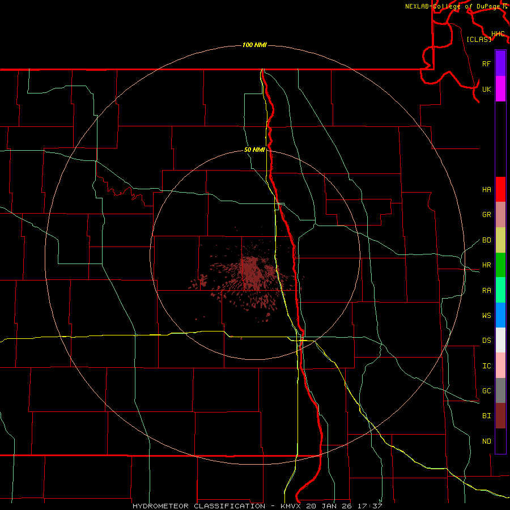Select the GR pink-brown legend swatch
This screenshot has width=510, height=510.
[x=500, y=215]
